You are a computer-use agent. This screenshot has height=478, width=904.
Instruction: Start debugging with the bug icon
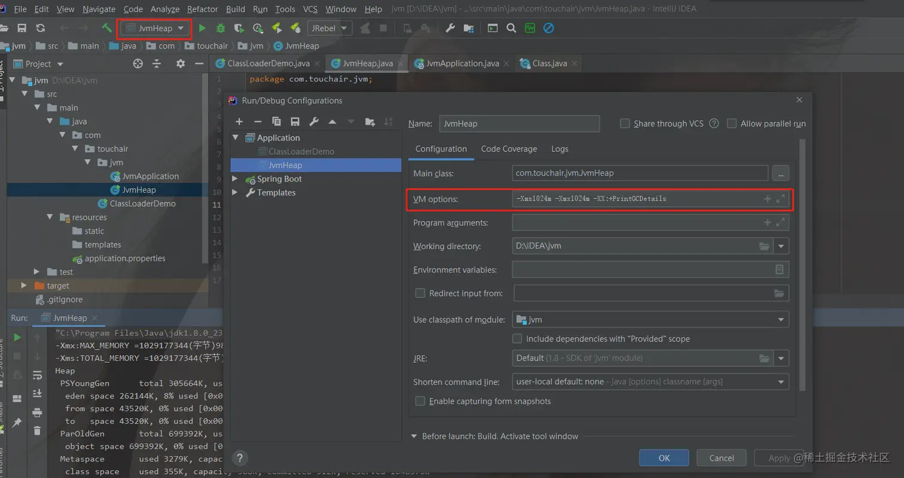coord(221,28)
